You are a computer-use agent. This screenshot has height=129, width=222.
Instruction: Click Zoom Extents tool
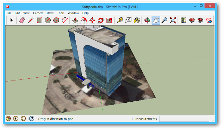173,20
